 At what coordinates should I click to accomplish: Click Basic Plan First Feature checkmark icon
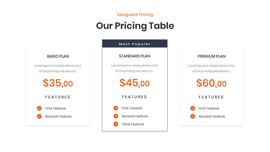(x=39, y=108)
